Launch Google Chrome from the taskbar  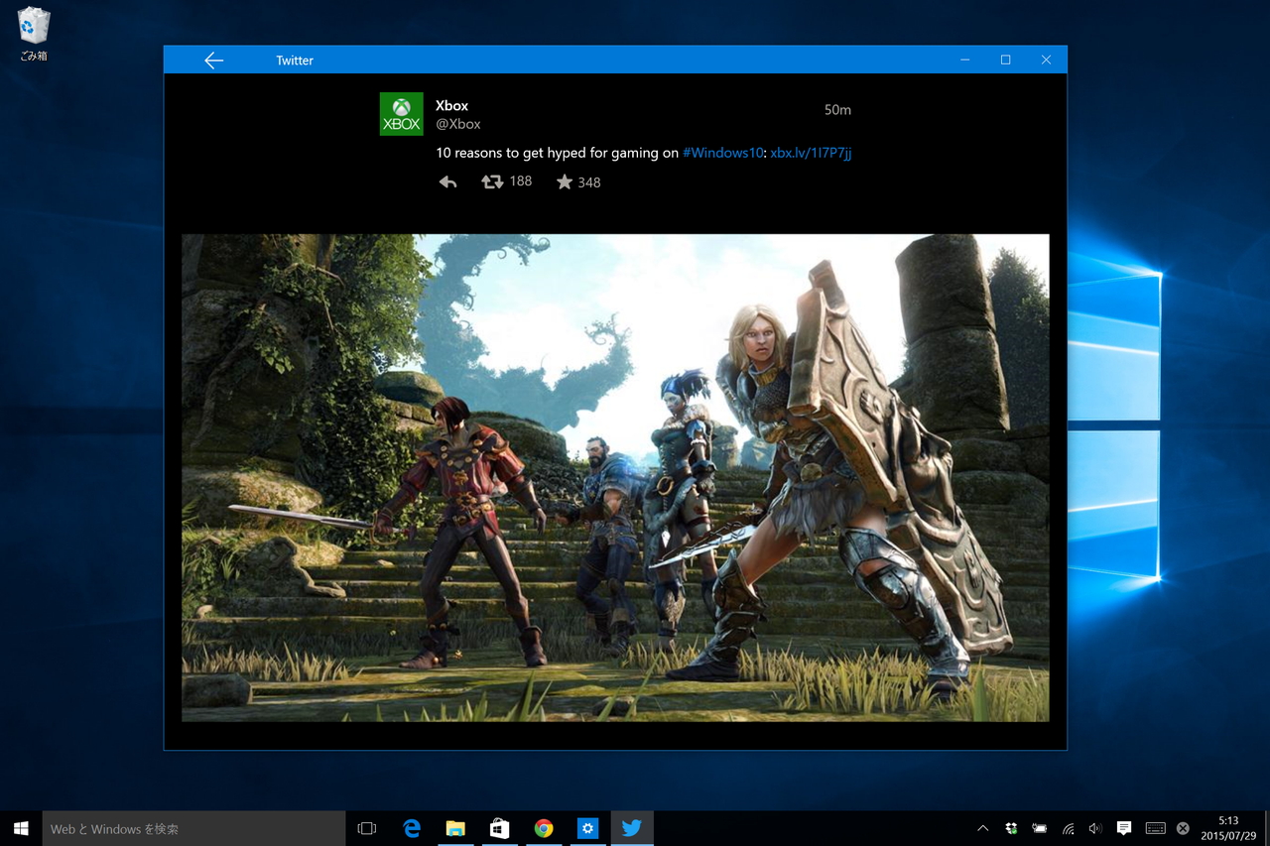click(x=543, y=828)
